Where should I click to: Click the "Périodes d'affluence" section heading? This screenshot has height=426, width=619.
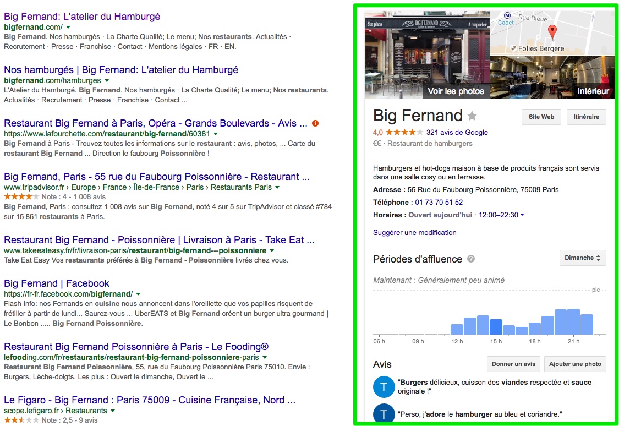417,259
